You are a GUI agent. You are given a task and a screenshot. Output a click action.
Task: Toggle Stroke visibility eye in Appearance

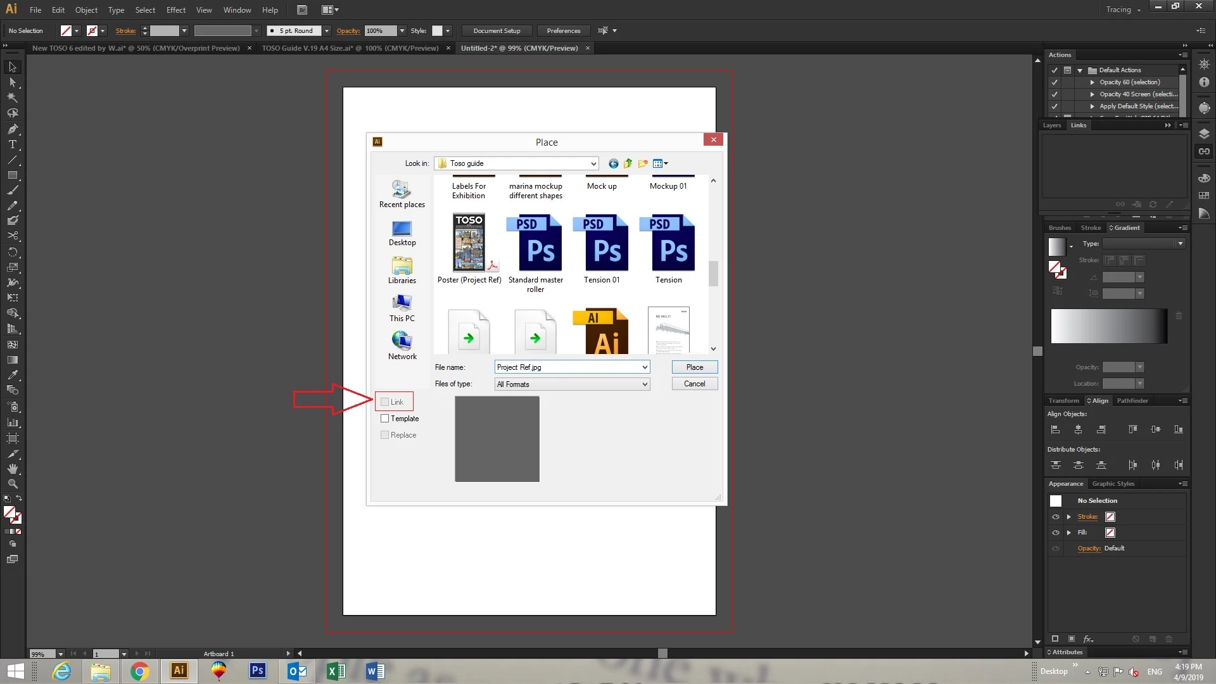pyautogui.click(x=1056, y=517)
